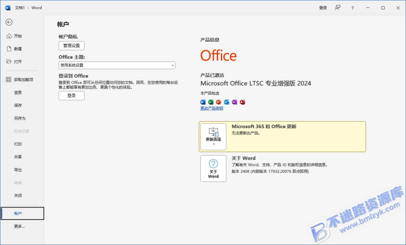The image size is (406, 245).
Task: Expand the 更新选项 dropdown button
Action: pyautogui.click(x=214, y=137)
